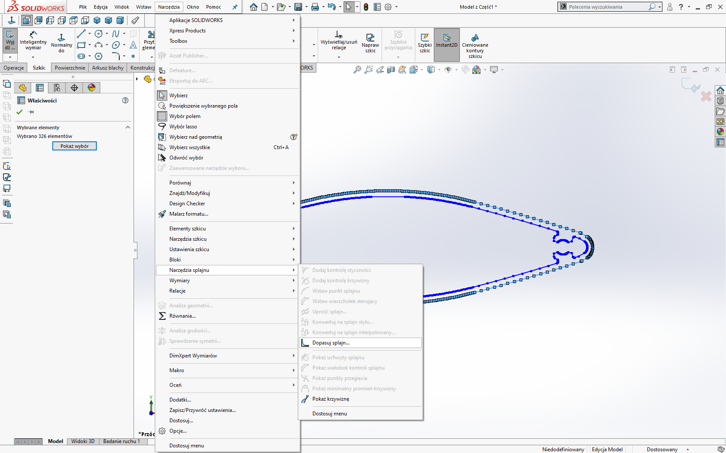Choose Pokaż krzywiznę from submenu
This screenshot has width=726, height=453.
coord(360,399)
